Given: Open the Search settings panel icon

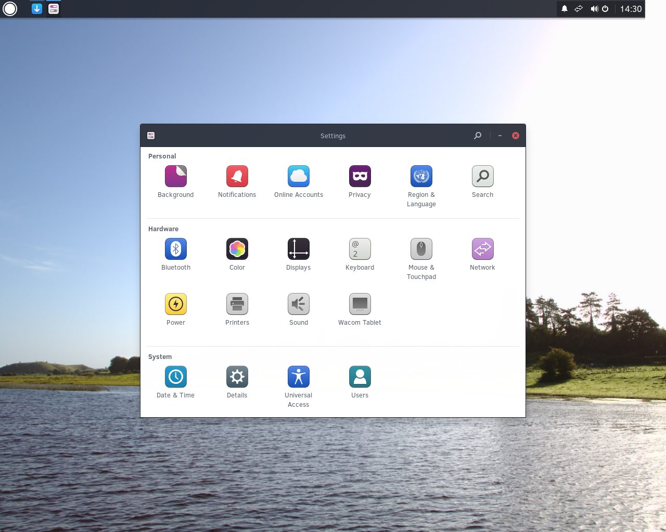Looking at the screenshot, I should pos(483,177).
